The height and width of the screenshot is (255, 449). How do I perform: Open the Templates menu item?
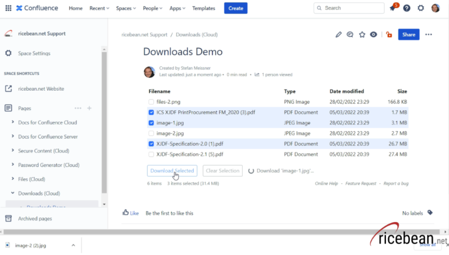[x=203, y=8]
